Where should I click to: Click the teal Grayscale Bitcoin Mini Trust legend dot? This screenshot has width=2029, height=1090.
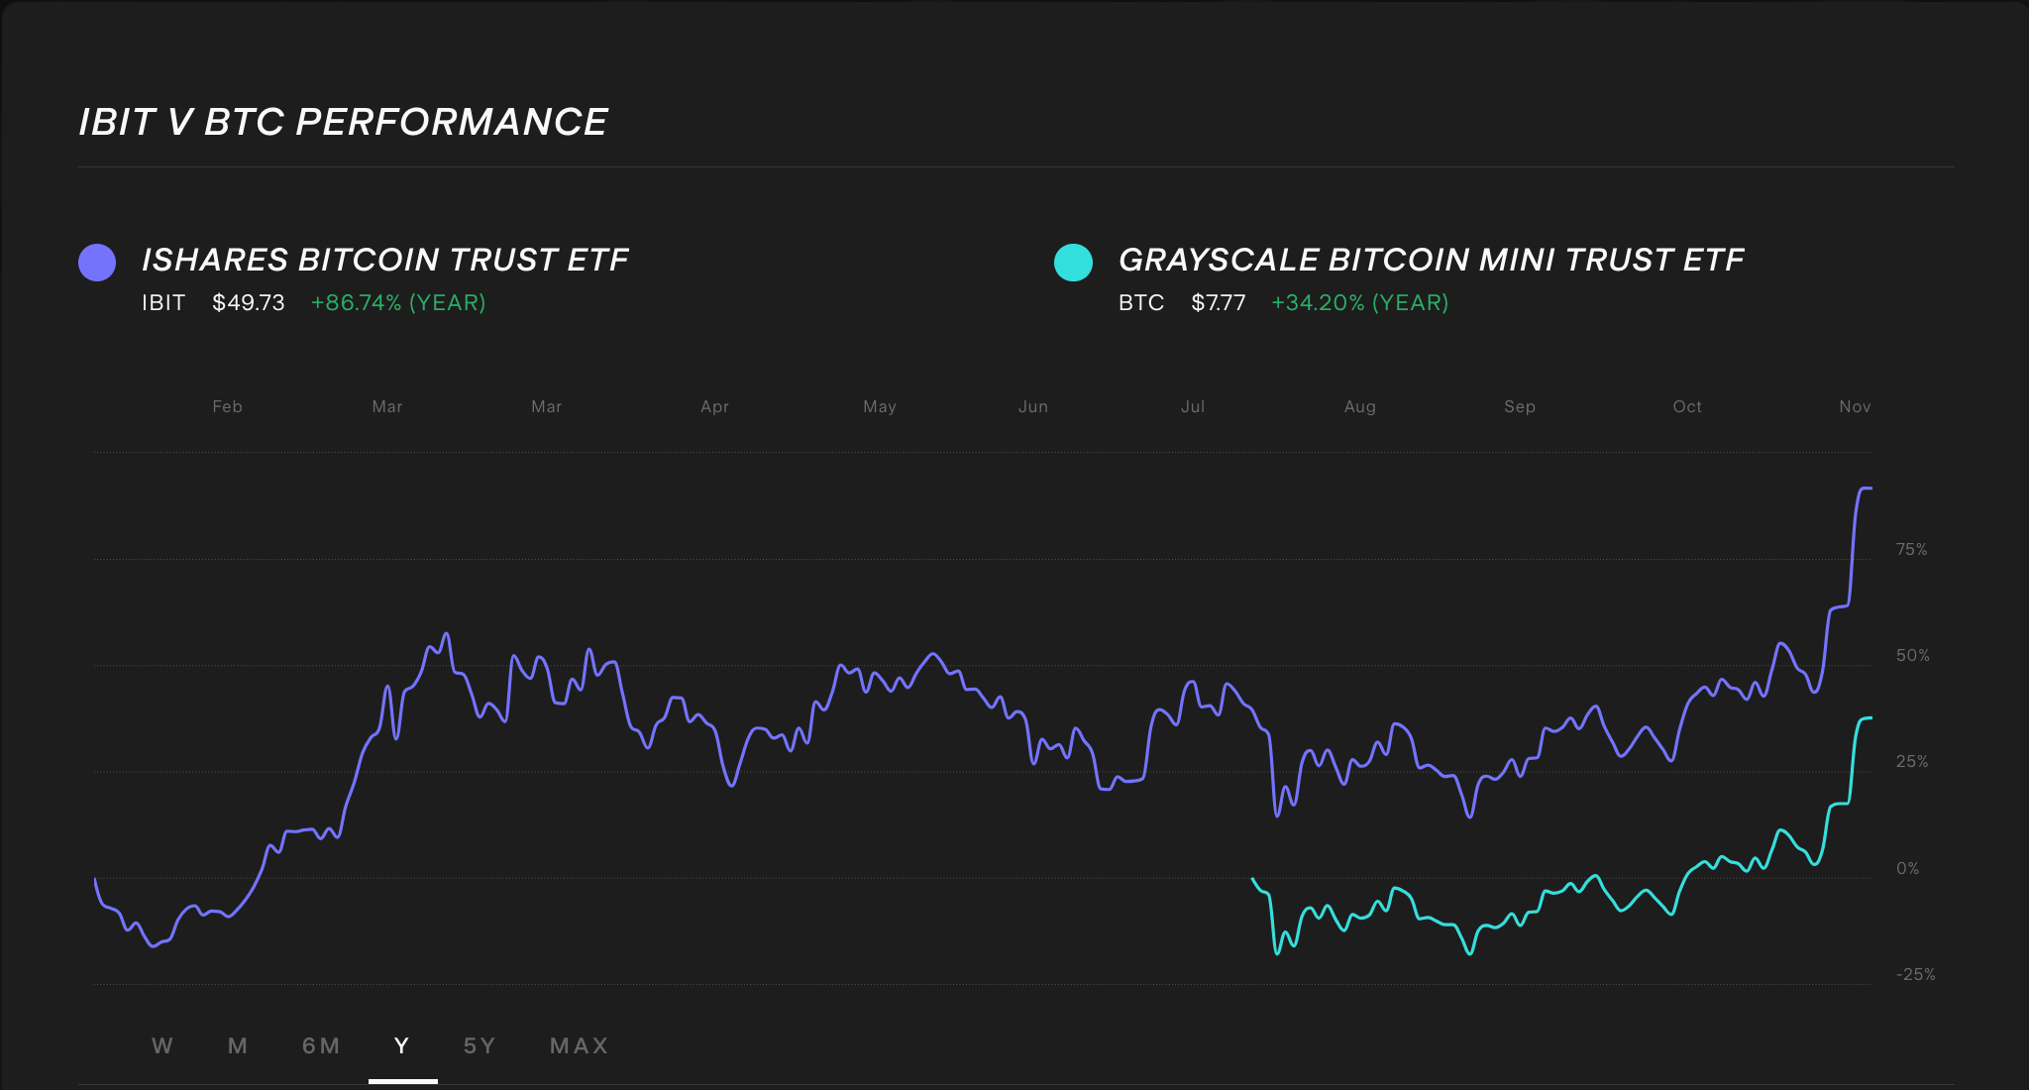1073,261
